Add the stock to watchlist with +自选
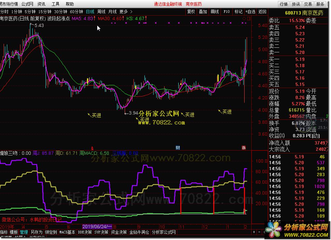The width and height of the screenshot is (331, 240). coord(250,12)
